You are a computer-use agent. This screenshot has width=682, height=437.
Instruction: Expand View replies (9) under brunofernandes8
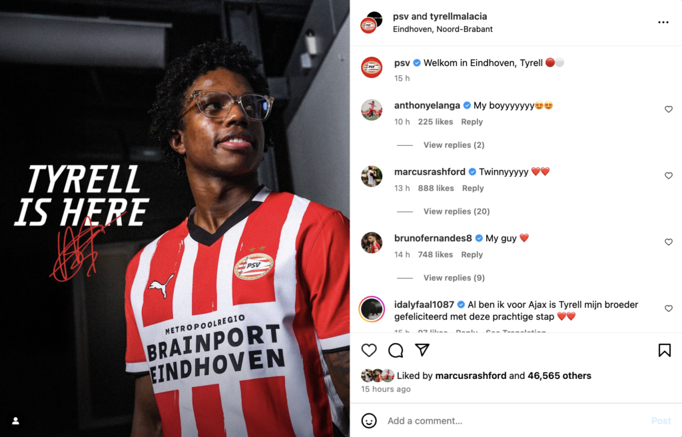[454, 278]
